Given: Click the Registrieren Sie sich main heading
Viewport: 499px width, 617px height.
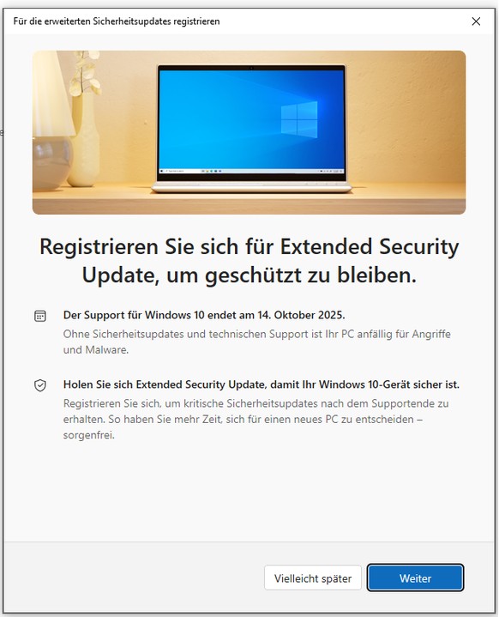Looking at the screenshot, I should tap(249, 261).
